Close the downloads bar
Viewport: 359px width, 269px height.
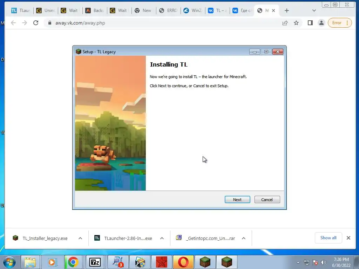(x=348, y=238)
